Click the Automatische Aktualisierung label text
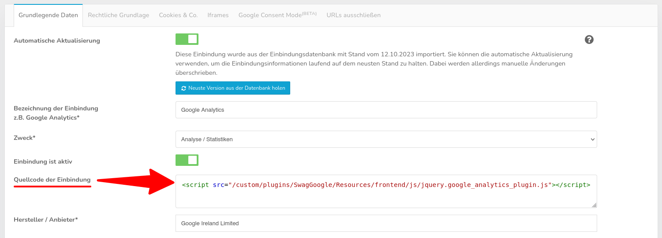This screenshot has width=662, height=238. [x=57, y=40]
